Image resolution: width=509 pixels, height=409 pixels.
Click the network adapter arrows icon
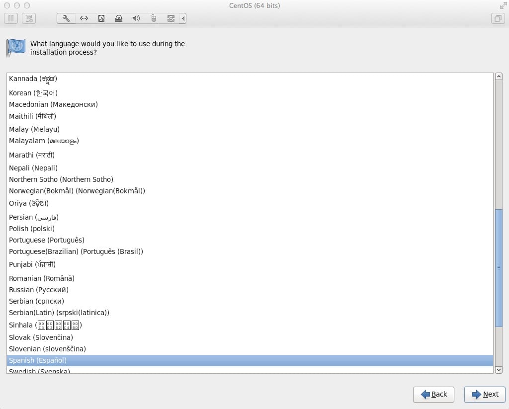pyautogui.click(x=84, y=18)
